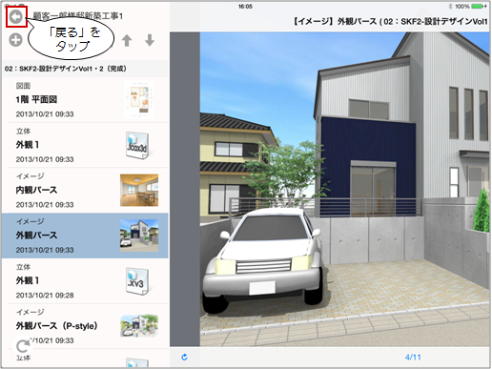Move item up with the up arrow

(x=127, y=40)
